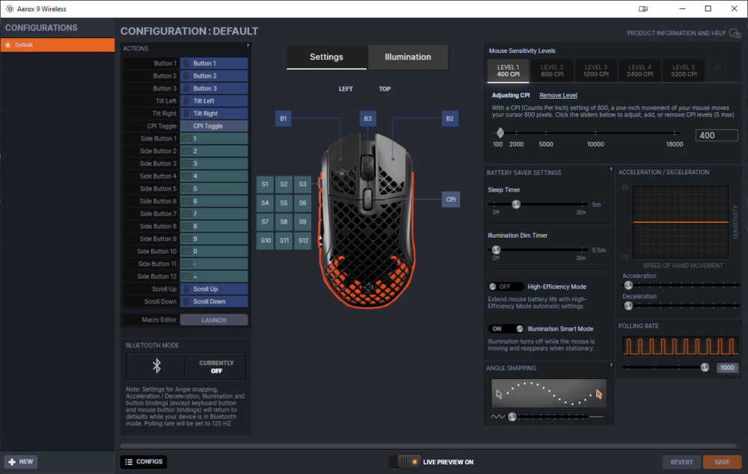This screenshot has width=748, height=474.
Task: Click the title bar window-mode icon left of minimize
Action: (643, 8)
